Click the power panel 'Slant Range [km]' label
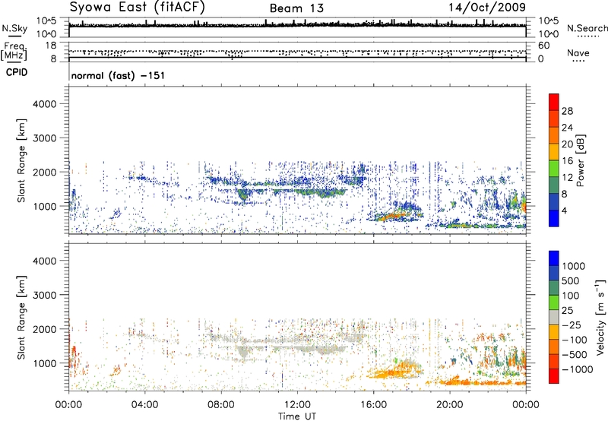This screenshot has height=421, width=608. click(x=21, y=160)
